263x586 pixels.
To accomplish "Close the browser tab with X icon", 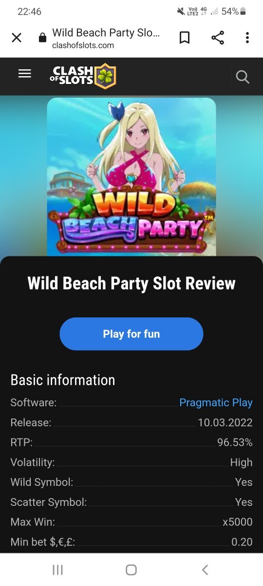I will point(17,38).
